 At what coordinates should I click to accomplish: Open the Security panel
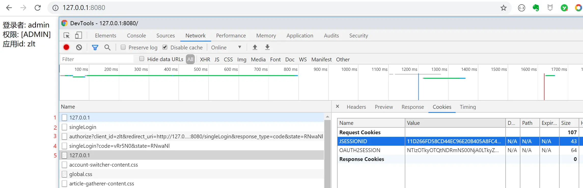[358, 36]
